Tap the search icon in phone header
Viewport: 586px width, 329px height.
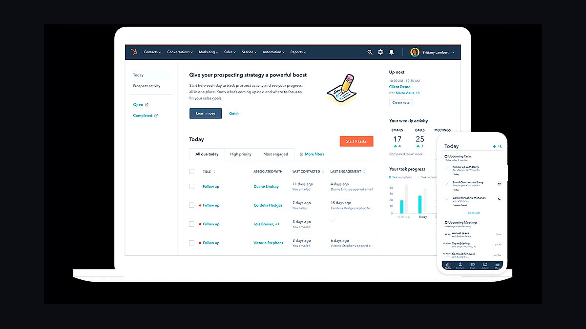click(x=500, y=146)
